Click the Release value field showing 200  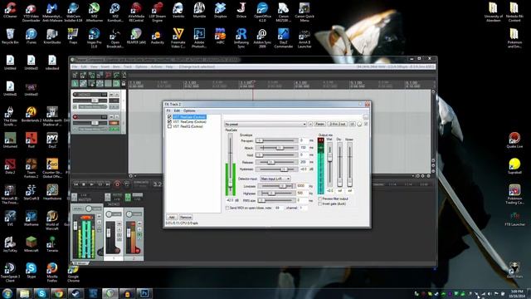pos(304,162)
